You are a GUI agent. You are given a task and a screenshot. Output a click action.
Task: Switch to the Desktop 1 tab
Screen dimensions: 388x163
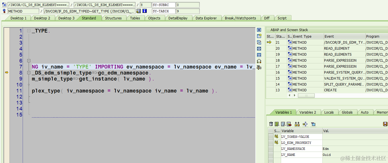coord(18,18)
